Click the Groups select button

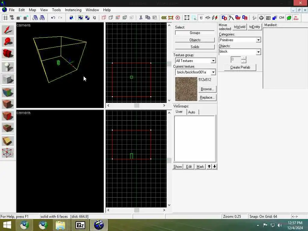pyautogui.click(x=195, y=33)
